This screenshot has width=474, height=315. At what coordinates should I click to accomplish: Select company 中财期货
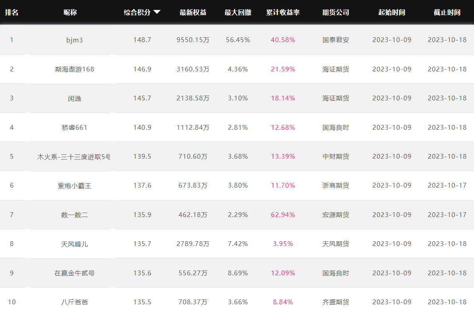(336, 157)
